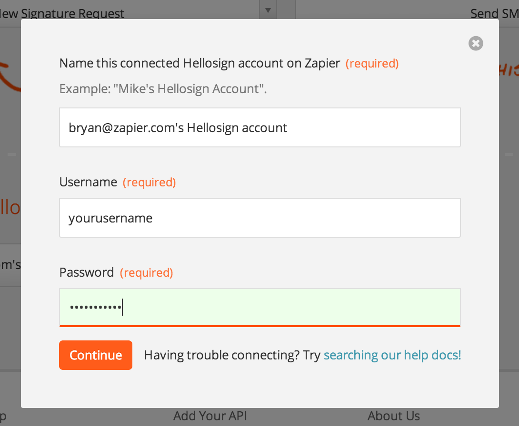Select the New Signature Request trigger text
The image size is (519, 426).
tap(62, 13)
